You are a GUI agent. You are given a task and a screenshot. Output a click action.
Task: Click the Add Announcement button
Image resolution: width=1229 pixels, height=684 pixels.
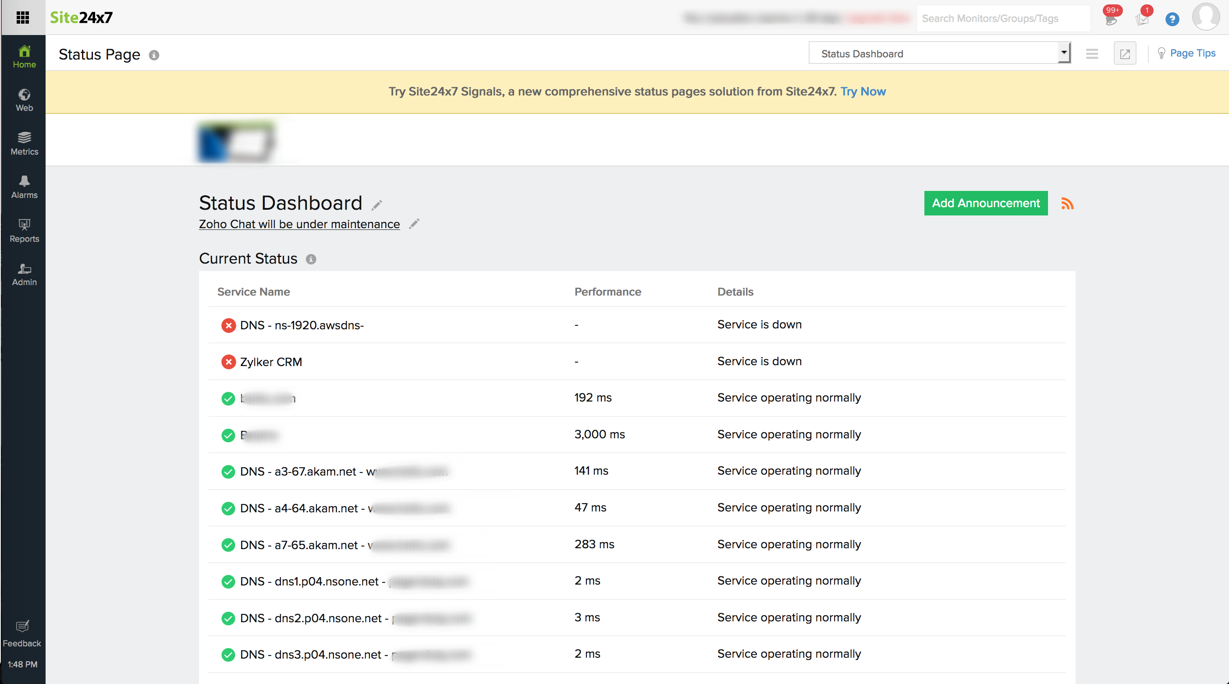985,203
